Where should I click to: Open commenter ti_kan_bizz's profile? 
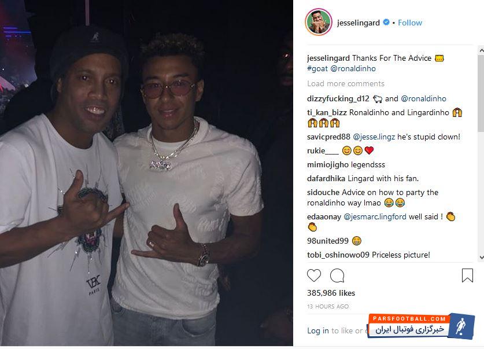coord(327,113)
